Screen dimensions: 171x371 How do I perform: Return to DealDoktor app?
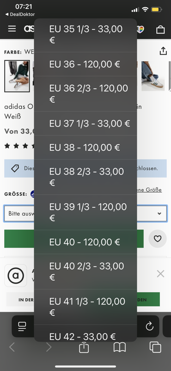20,14
